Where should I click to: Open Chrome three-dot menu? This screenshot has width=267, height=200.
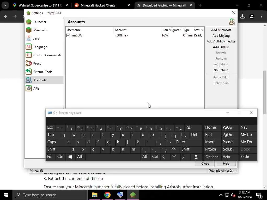click(x=261, y=16)
